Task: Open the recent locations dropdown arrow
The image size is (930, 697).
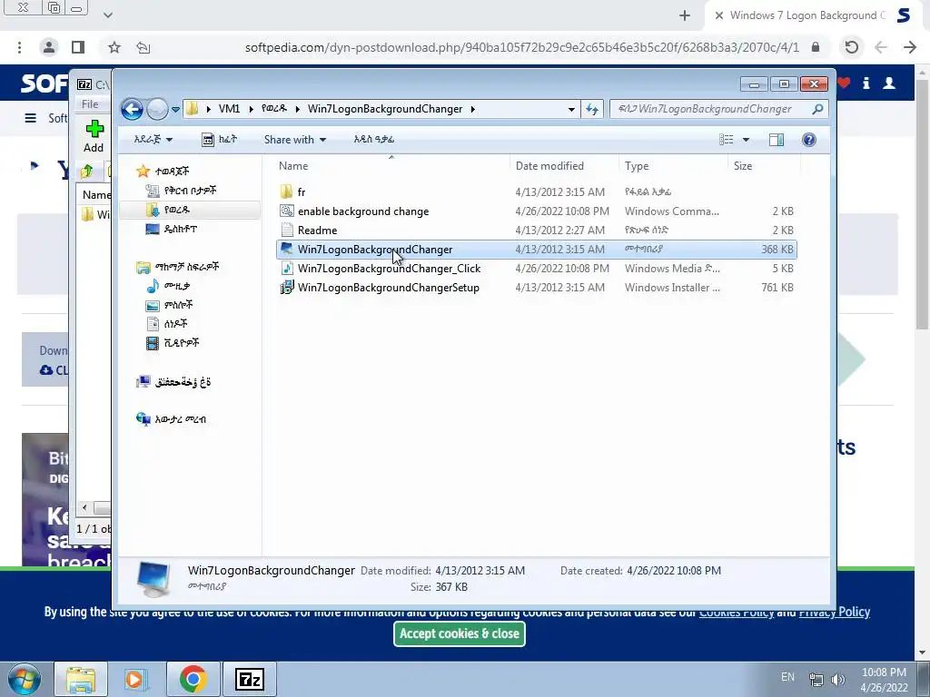Action: coord(175,110)
